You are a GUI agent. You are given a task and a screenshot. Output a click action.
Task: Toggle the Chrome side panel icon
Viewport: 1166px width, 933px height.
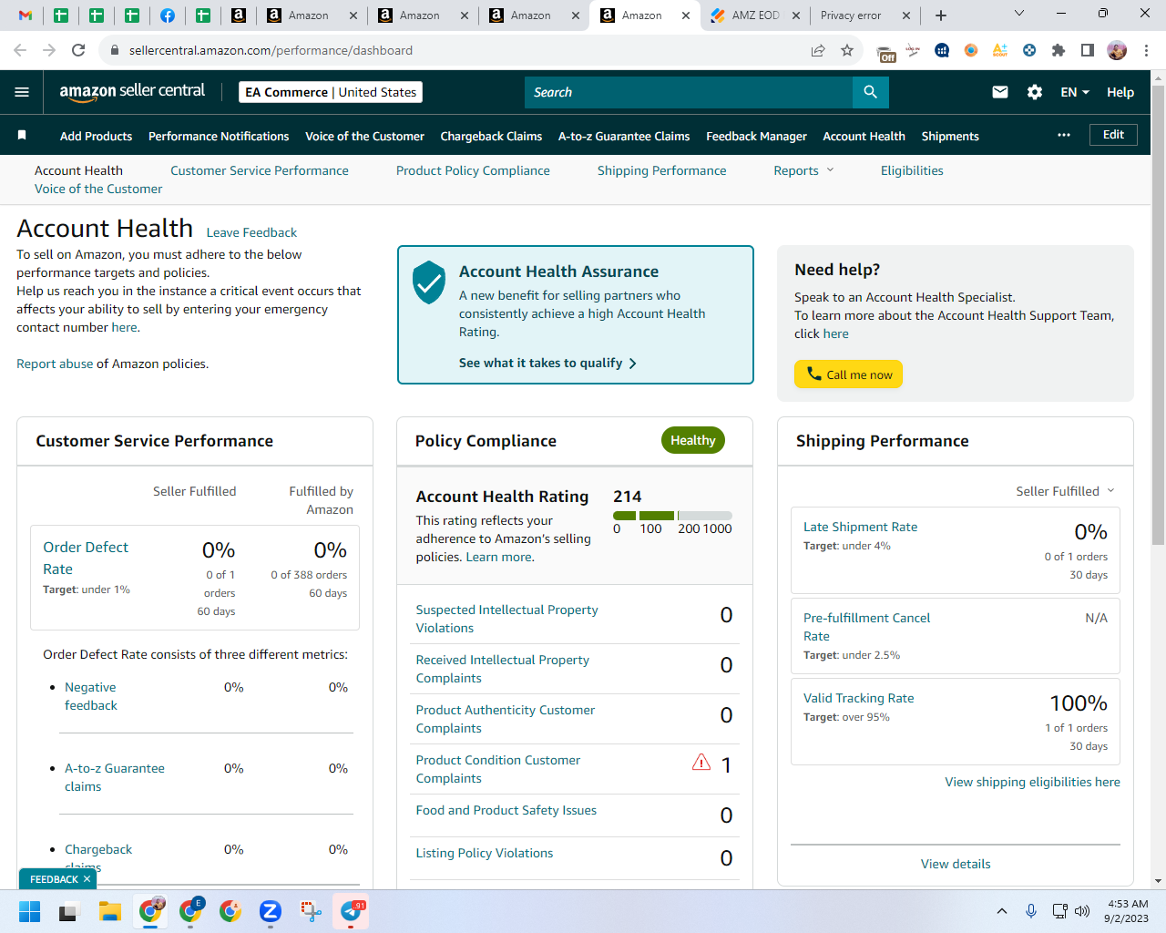point(1088,50)
